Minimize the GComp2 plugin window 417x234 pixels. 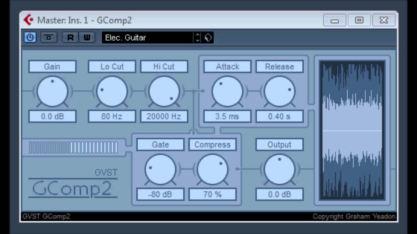(x=335, y=20)
